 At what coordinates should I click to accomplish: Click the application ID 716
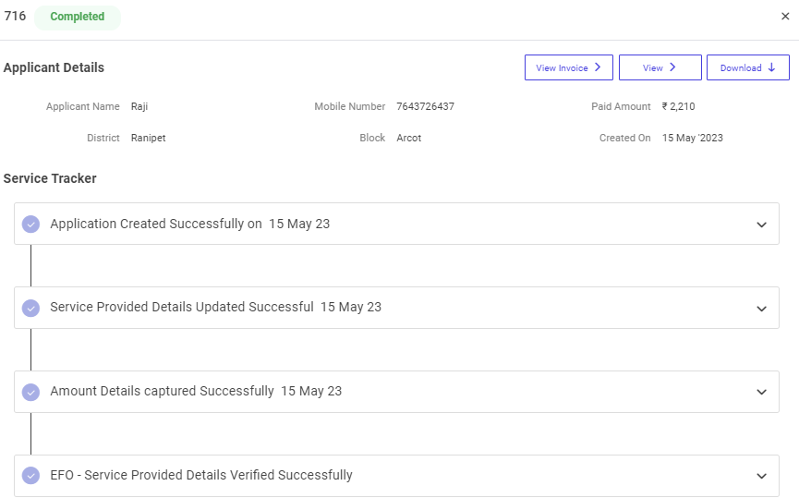pos(15,17)
